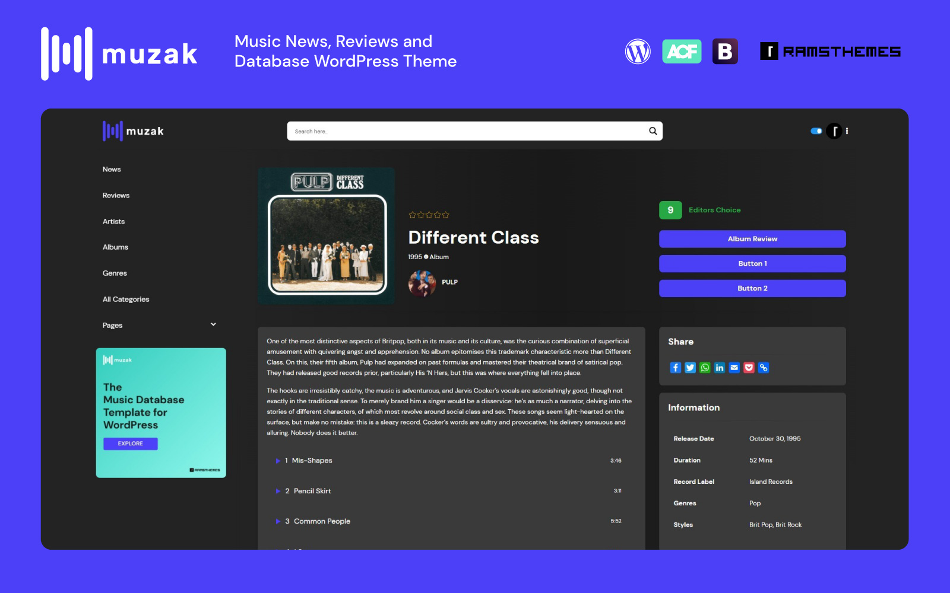Click October 30, 1995 release date

[775, 439]
